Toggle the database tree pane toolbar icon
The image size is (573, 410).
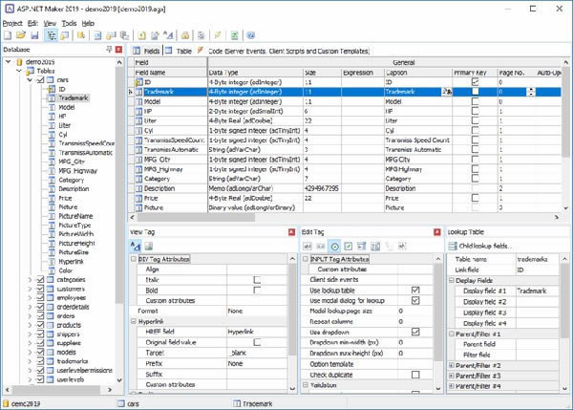coord(52,35)
